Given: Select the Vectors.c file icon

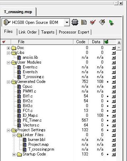Looking at the screenshot, I should tap(19, 125).
